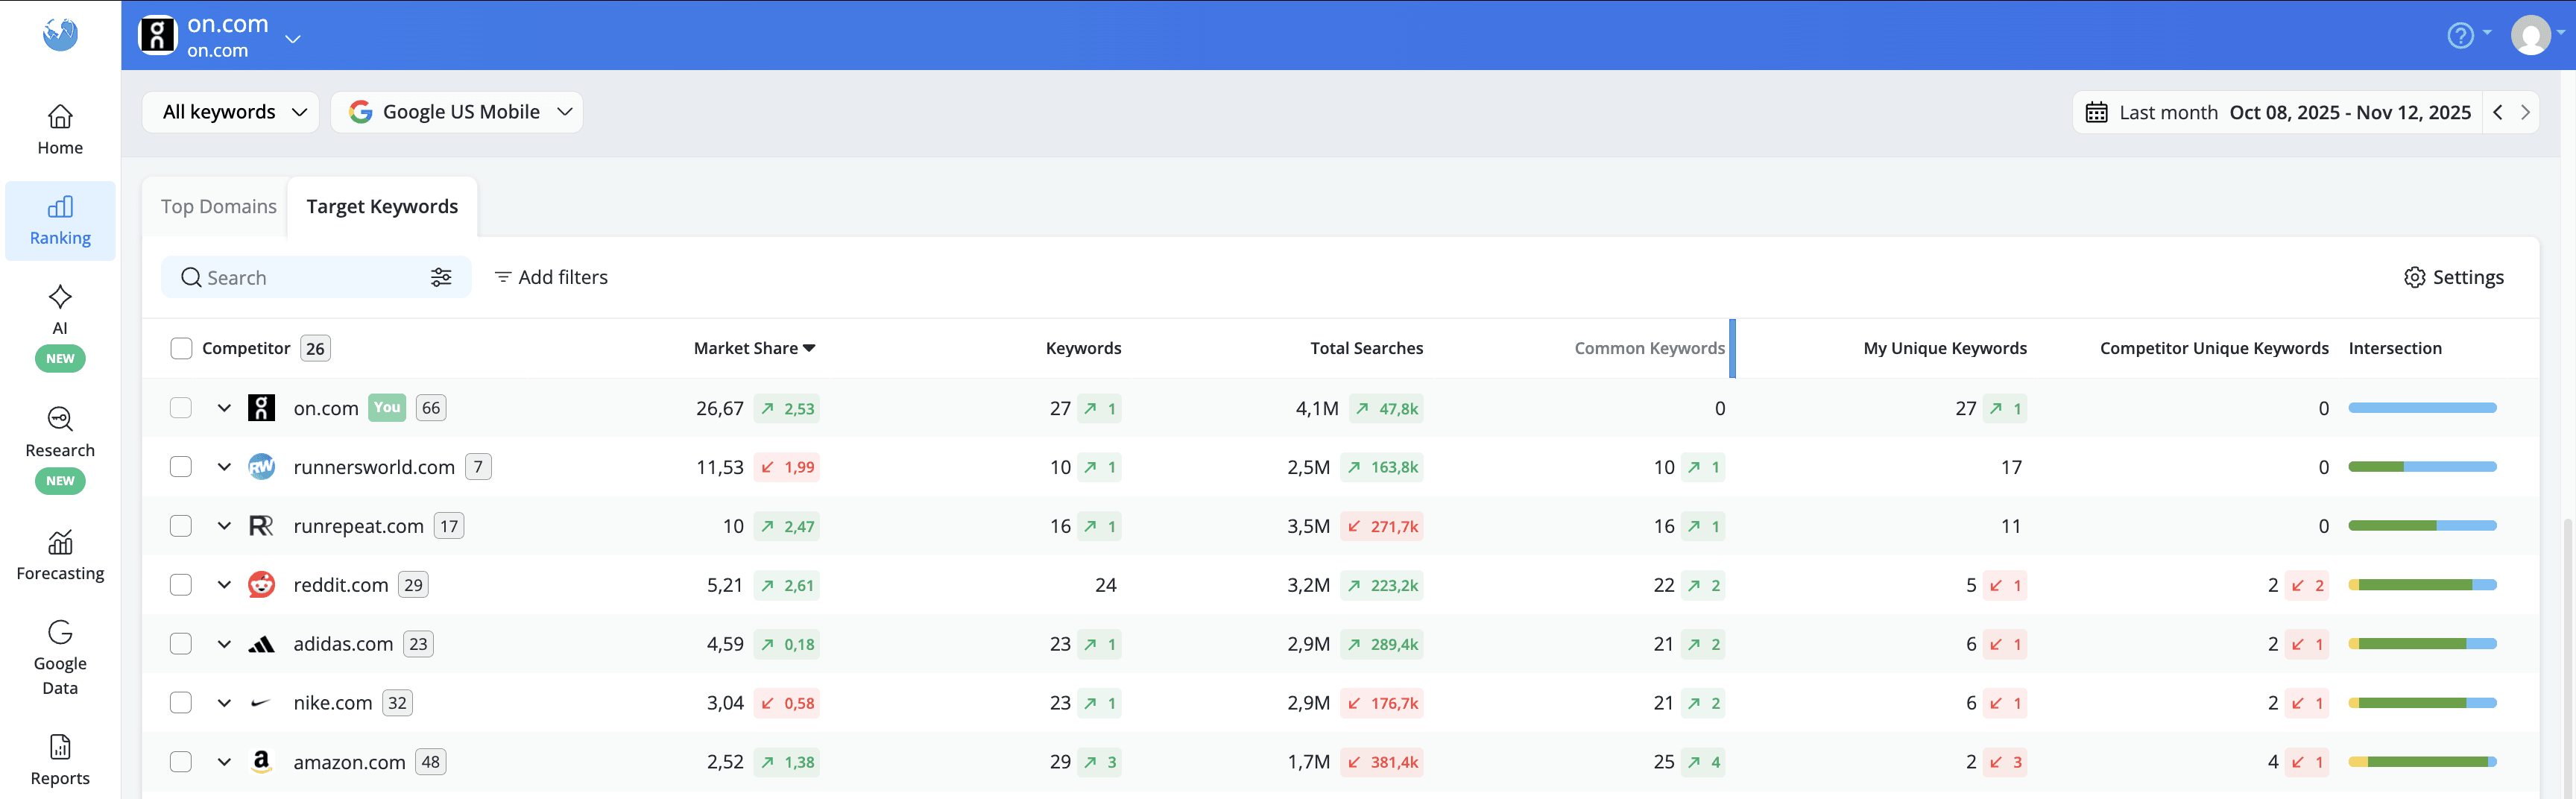Click the amazon.com count badge 48
This screenshot has height=799, width=2576.
click(431, 761)
